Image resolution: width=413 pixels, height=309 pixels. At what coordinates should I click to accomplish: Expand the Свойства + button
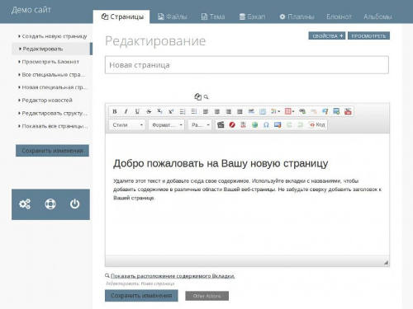tap(327, 36)
